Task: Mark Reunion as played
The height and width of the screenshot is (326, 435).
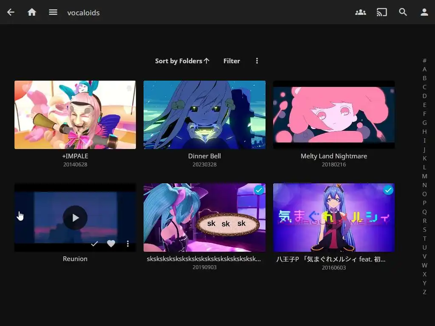Action: tap(94, 244)
